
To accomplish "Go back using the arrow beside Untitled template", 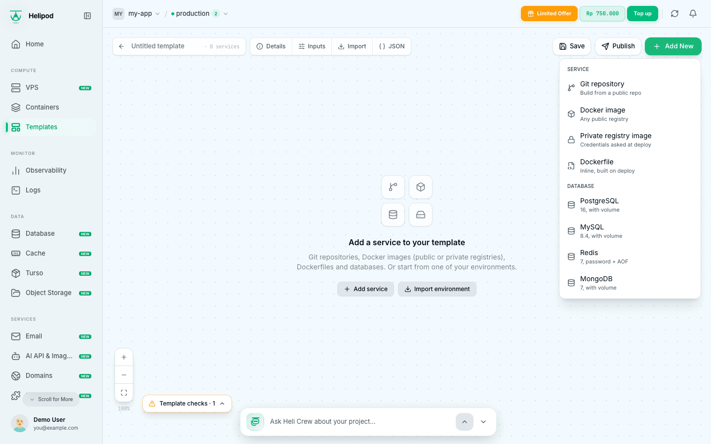I will 121,46.
